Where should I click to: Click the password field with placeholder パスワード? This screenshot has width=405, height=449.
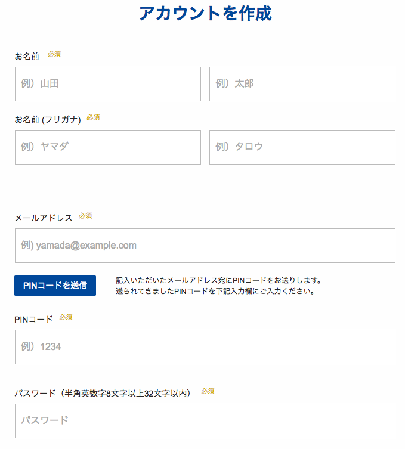(205, 420)
